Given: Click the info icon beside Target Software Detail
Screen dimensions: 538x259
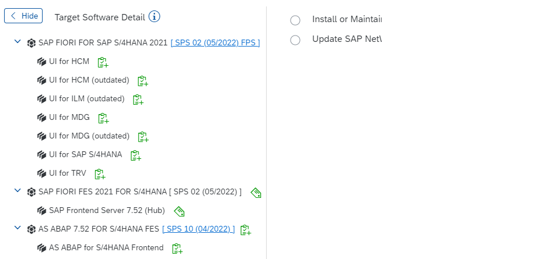Looking at the screenshot, I should (155, 16).
